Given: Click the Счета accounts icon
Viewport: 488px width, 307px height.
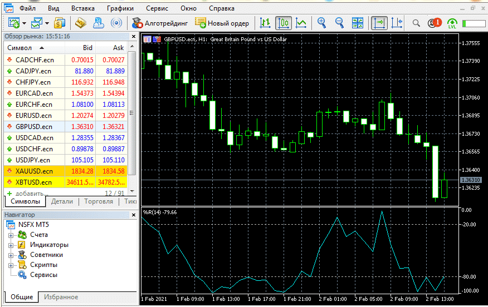Looking at the screenshot, I should [x=22, y=235].
